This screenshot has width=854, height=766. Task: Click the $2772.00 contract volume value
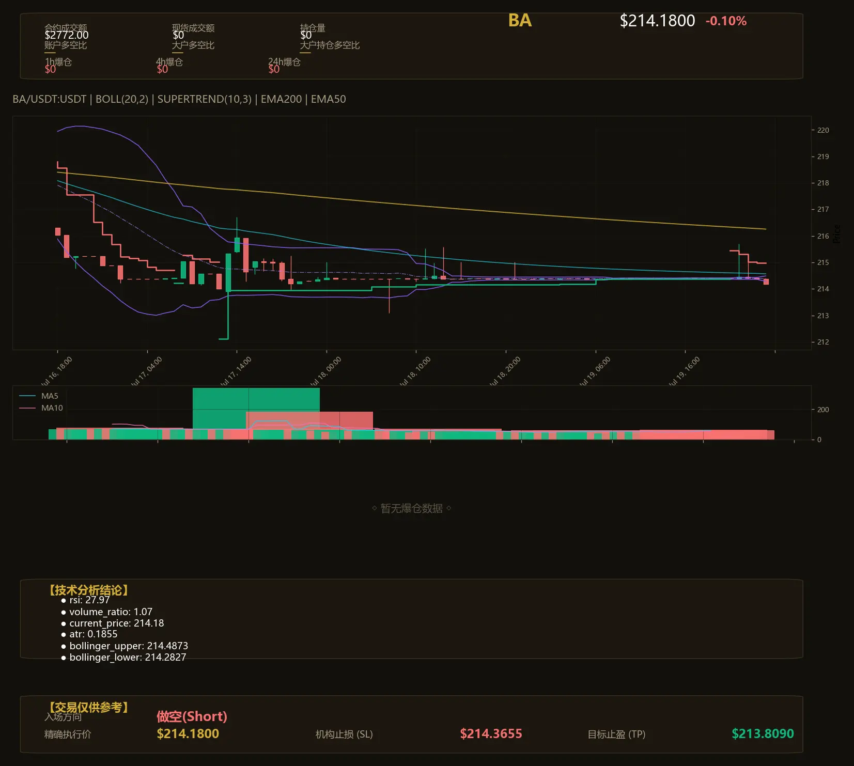tap(67, 35)
